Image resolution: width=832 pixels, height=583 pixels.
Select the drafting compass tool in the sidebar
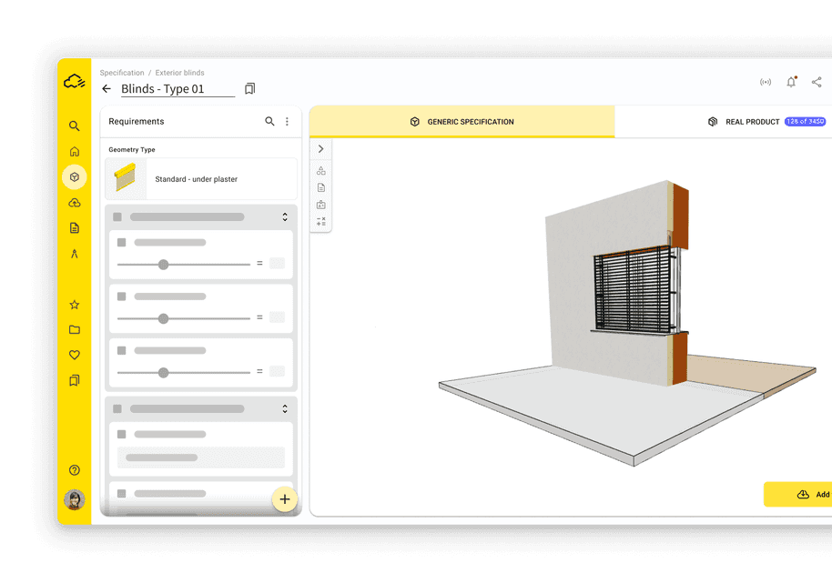pos(75,253)
